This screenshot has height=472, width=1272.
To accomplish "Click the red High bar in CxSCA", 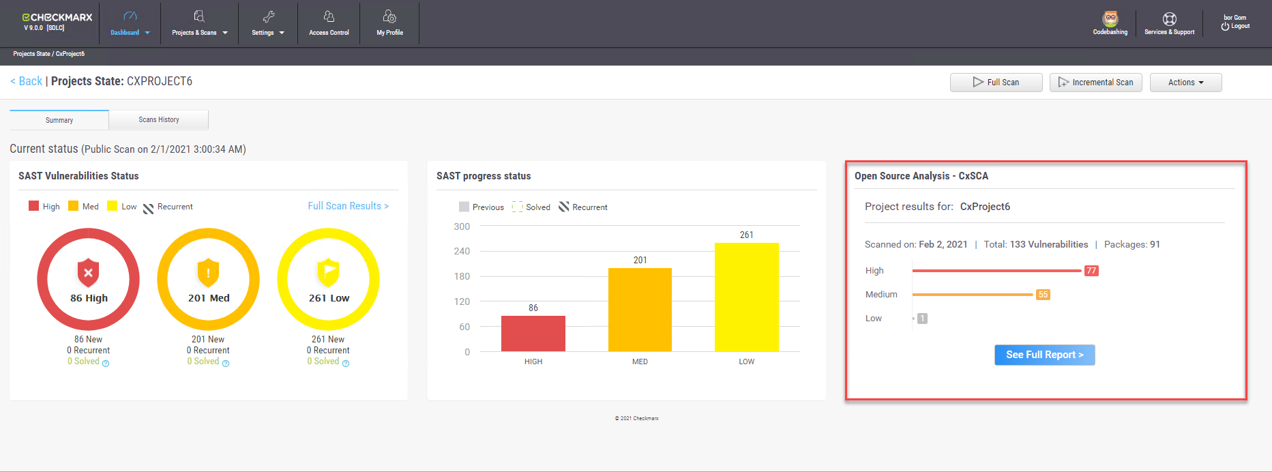I will coord(996,271).
